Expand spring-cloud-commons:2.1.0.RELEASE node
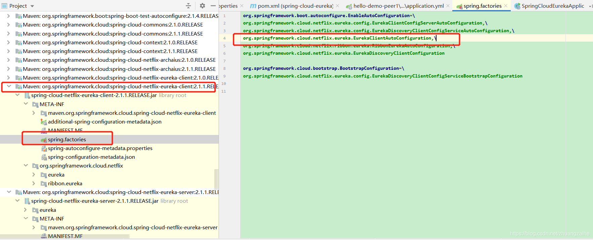Viewport: 593px width, 240px height. 9,25
